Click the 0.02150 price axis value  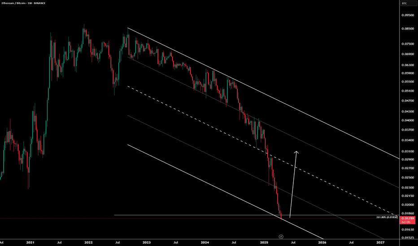(x=408, y=196)
